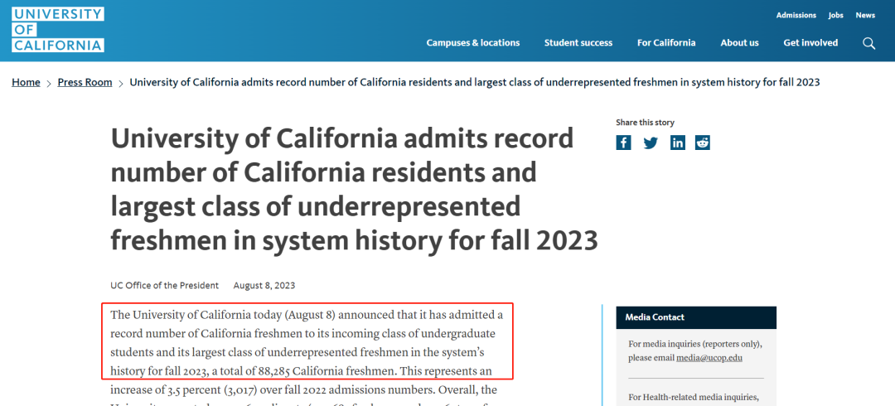Open the site search magnifier
This screenshot has width=895, height=406.
(868, 43)
